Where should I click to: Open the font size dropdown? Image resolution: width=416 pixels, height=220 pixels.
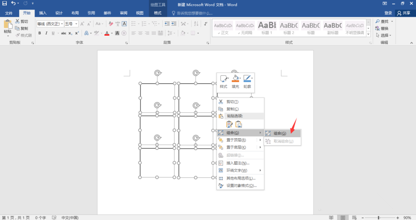pyautogui.click(x=76, y=24)
